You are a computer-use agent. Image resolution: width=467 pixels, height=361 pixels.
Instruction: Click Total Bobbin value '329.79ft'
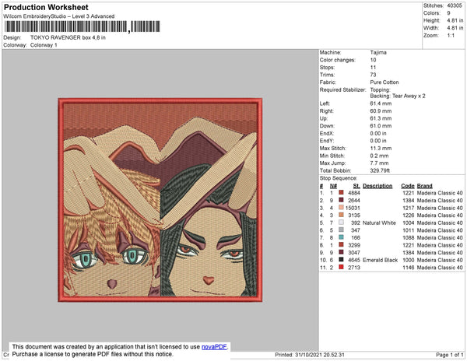tap(380, 170)
